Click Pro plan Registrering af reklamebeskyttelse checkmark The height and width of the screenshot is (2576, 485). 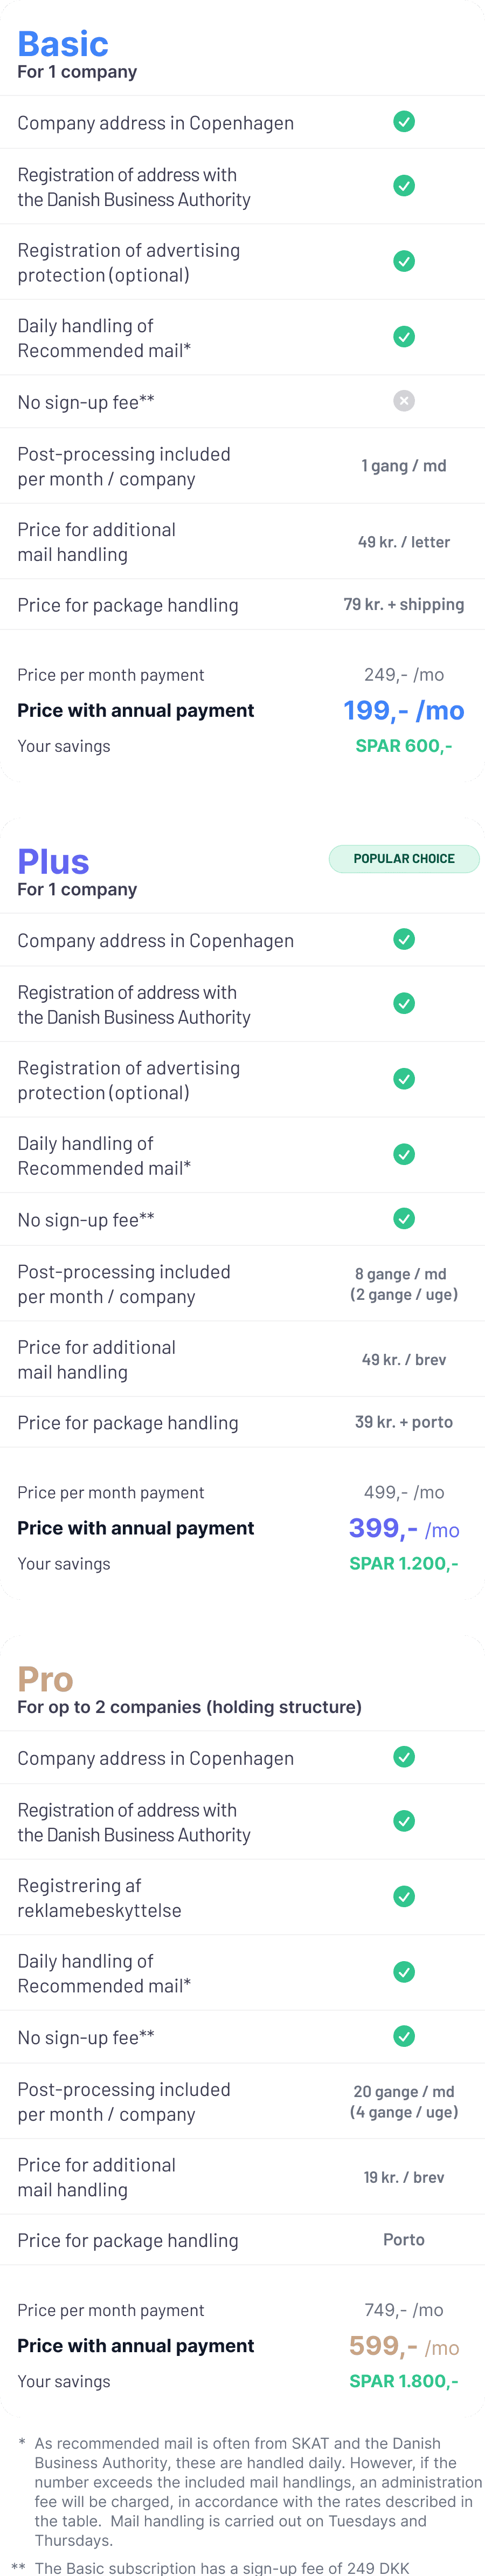(404, 1897)
